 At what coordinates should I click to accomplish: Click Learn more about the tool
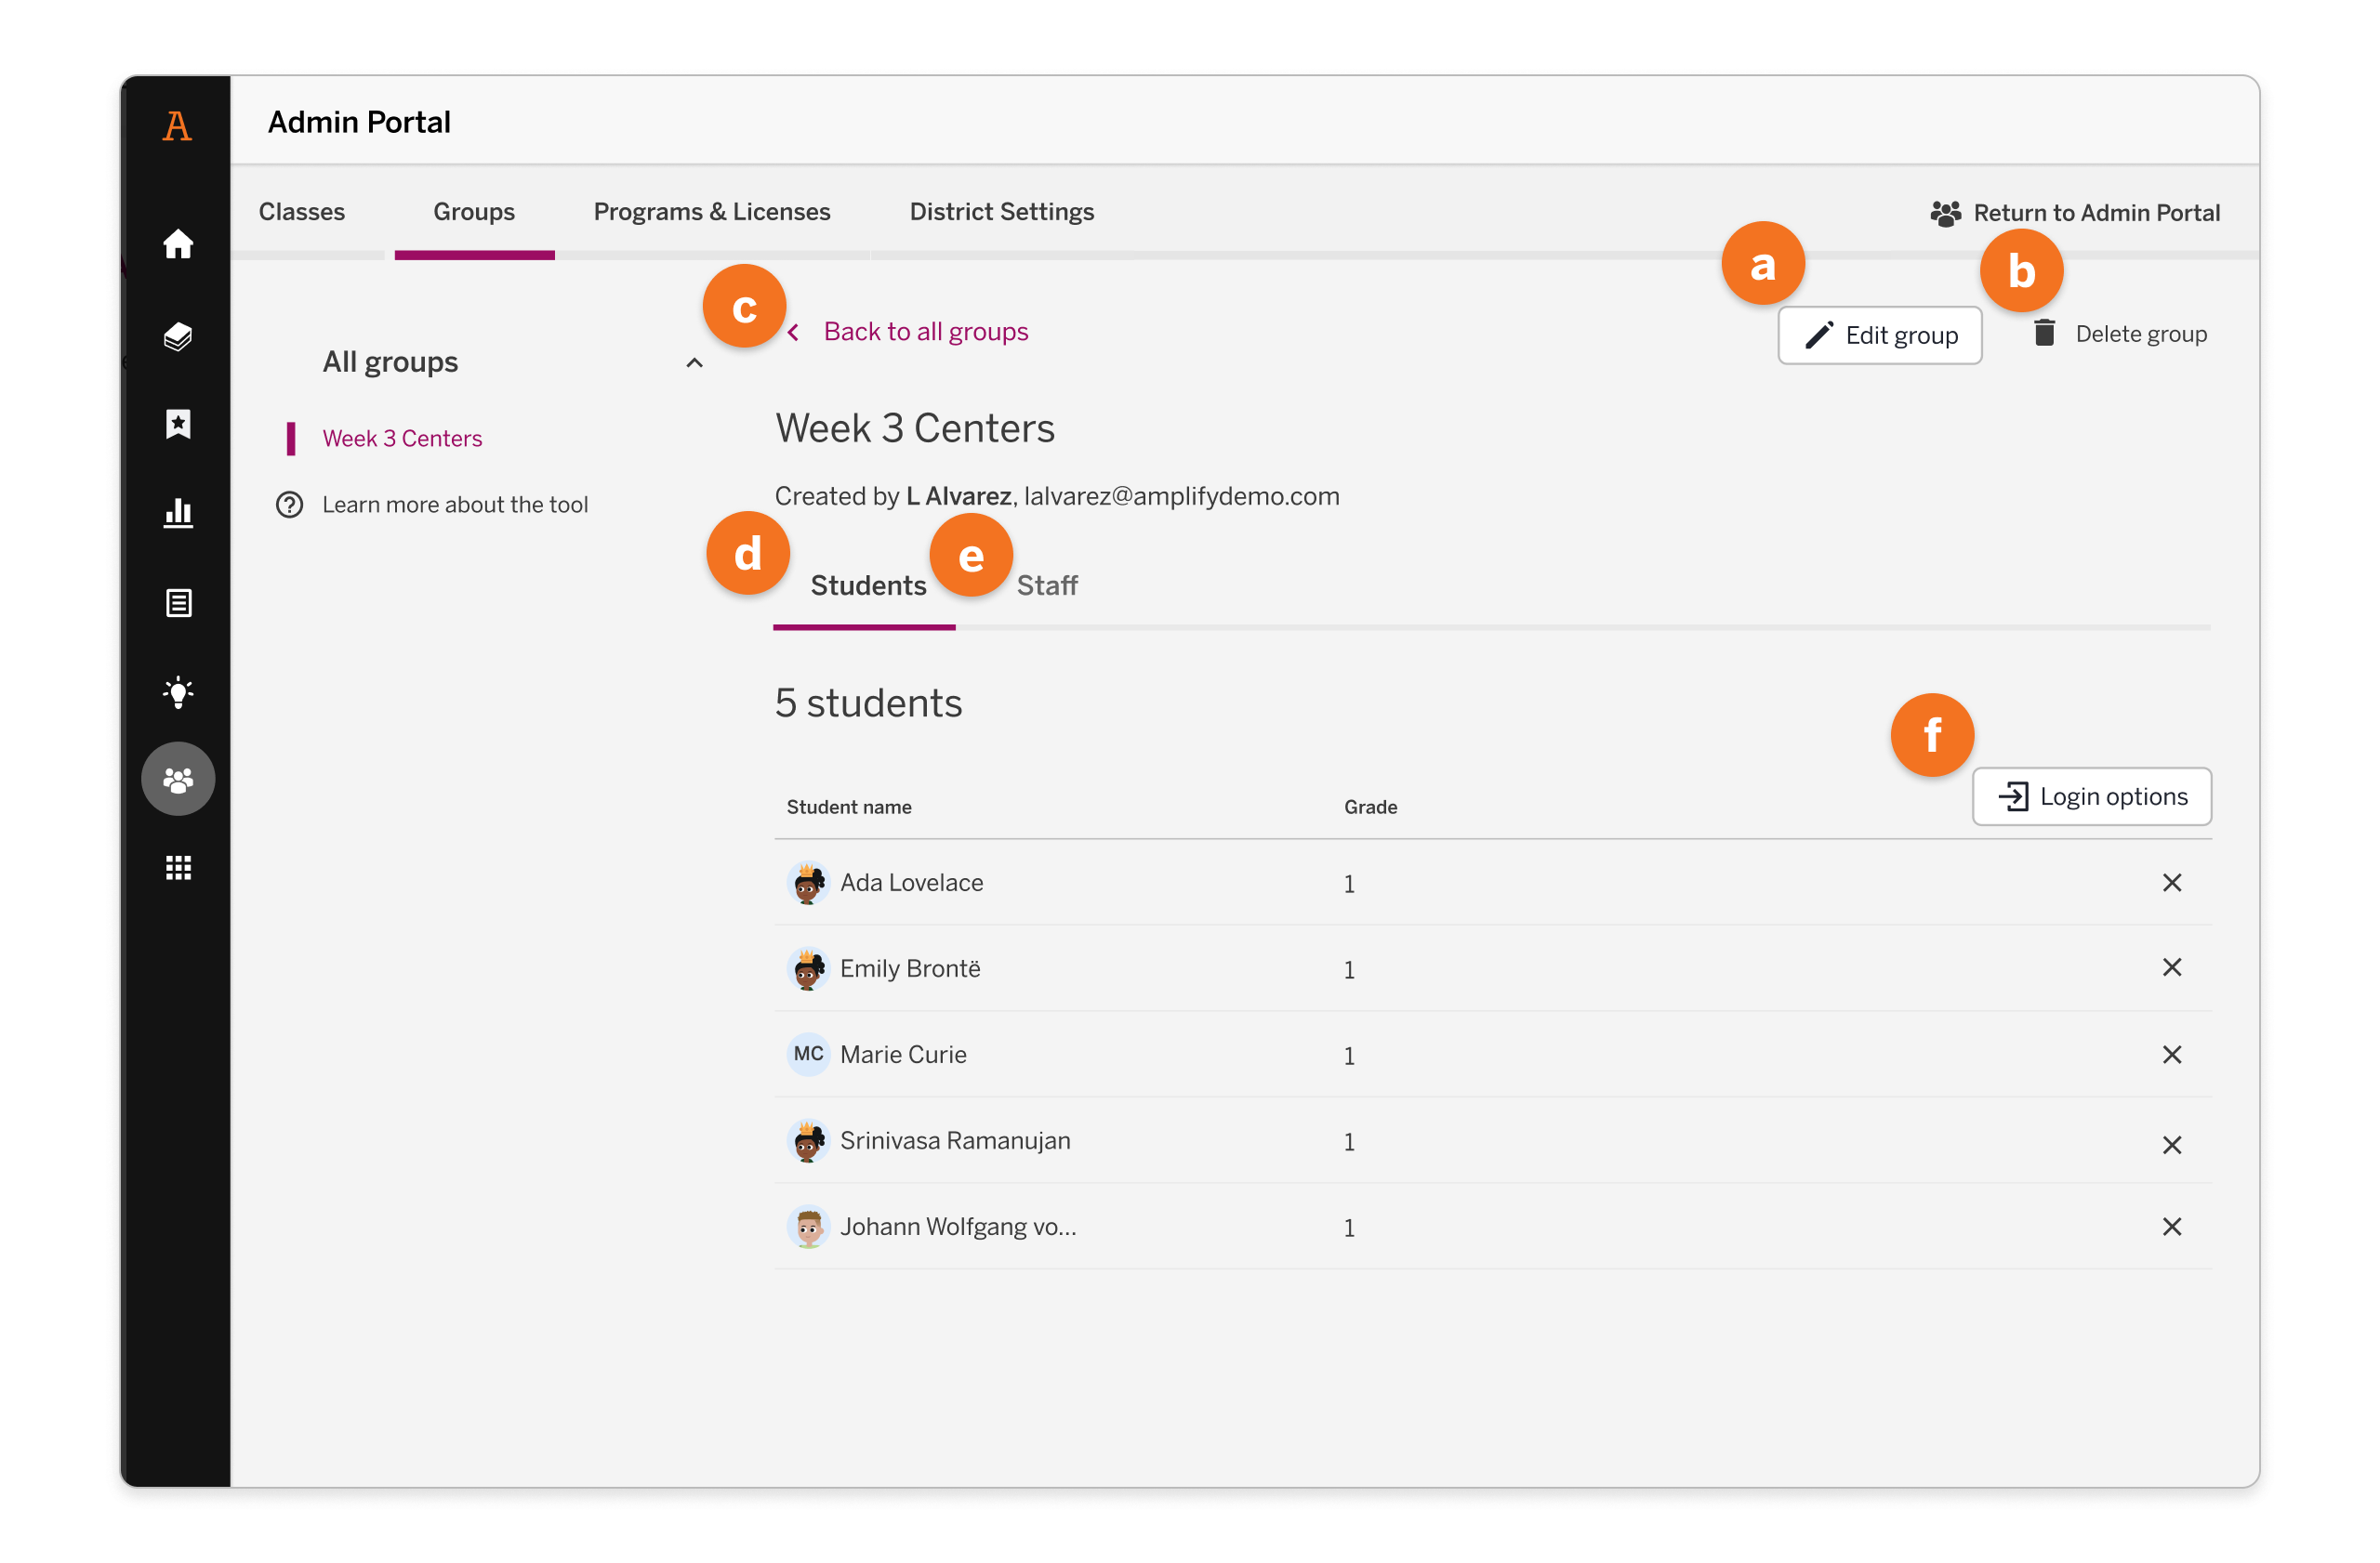point(455,505)
